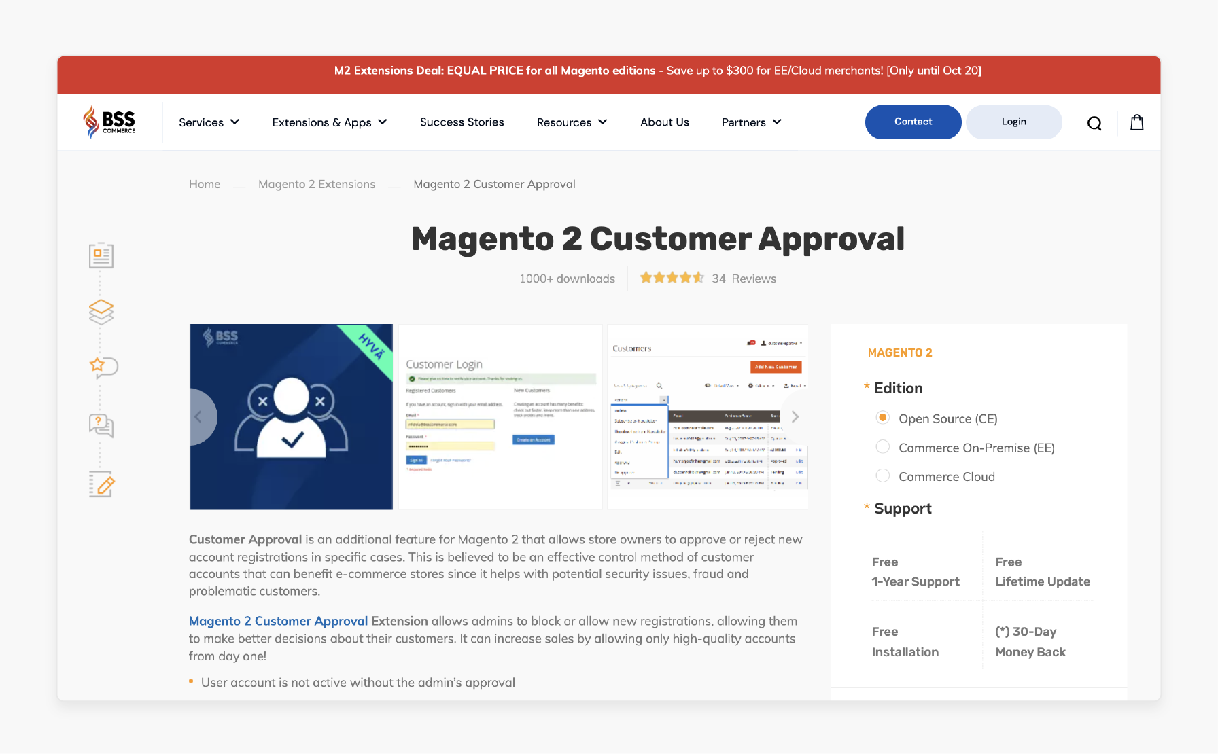1218x754 pixels.
Task: Click the Support heading
Action: pos(903,509)
